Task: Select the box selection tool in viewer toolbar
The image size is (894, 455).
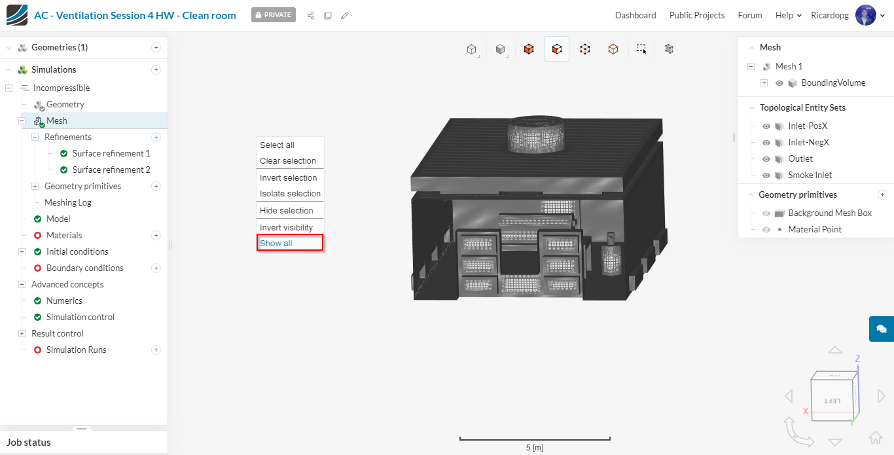Action: 641,49
